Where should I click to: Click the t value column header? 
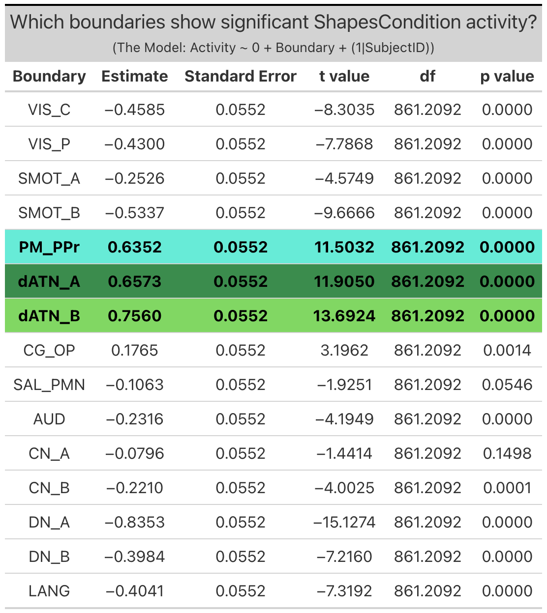point(344,76)
